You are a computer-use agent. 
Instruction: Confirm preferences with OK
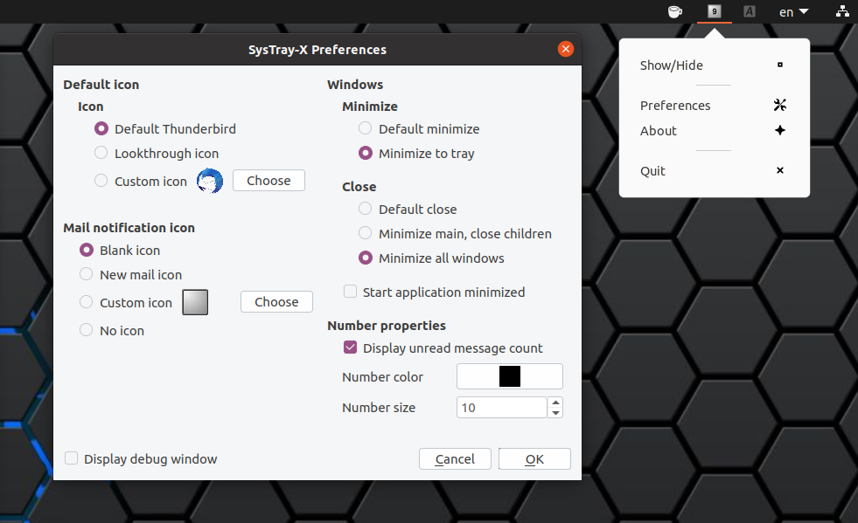click(x=534, y=458)
